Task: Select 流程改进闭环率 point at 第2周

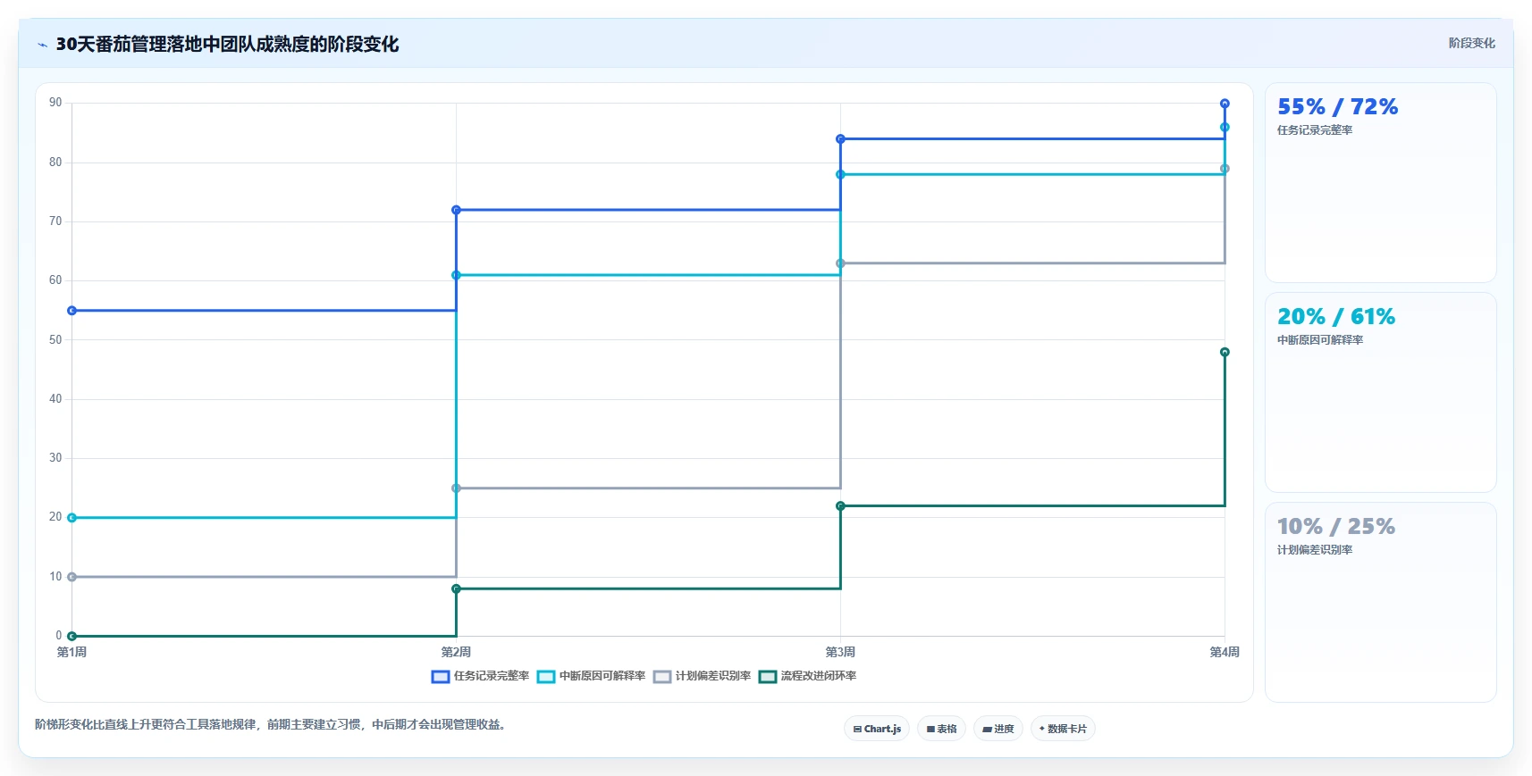Action: point(456,588)
